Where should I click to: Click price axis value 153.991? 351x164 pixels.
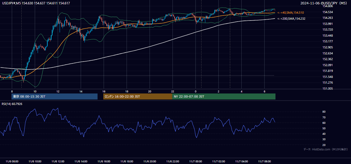coord(328,24)
